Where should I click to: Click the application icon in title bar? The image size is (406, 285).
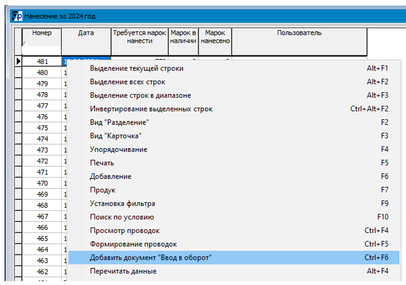point(17,16)
